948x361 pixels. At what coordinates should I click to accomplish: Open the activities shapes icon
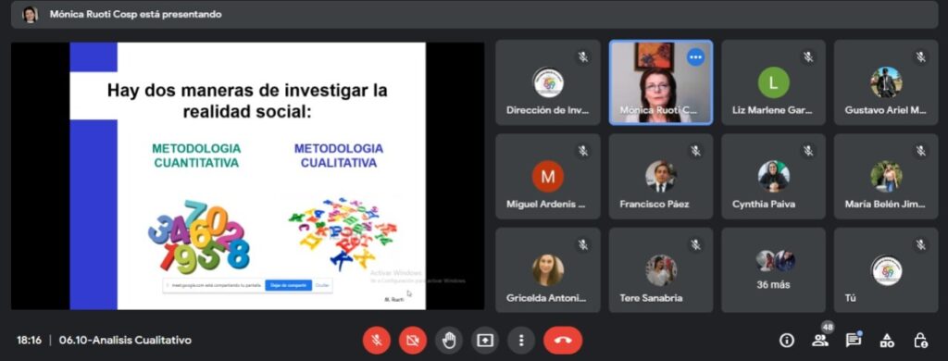point(887,341)
